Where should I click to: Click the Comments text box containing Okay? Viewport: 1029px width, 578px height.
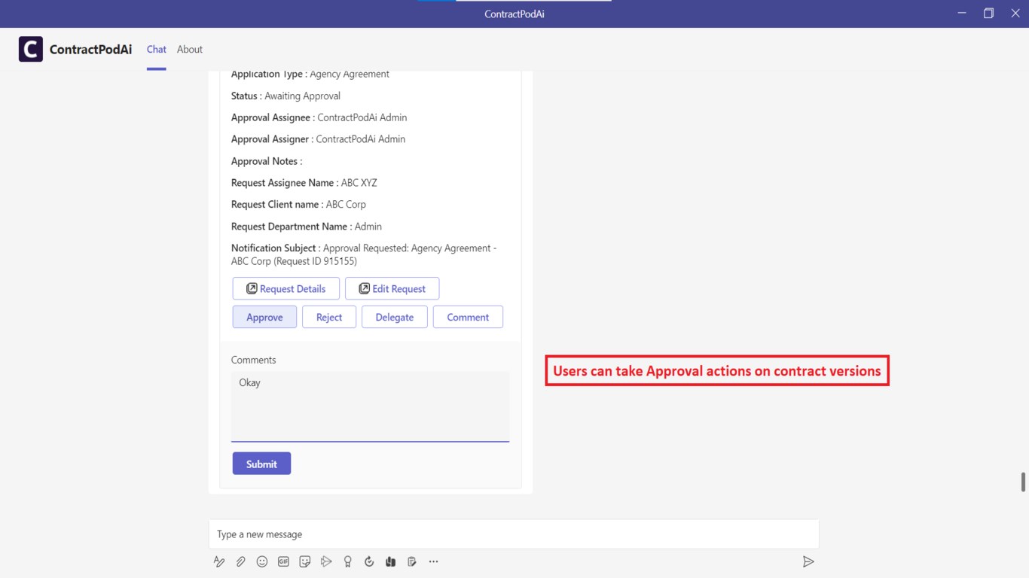pos(370,406)
